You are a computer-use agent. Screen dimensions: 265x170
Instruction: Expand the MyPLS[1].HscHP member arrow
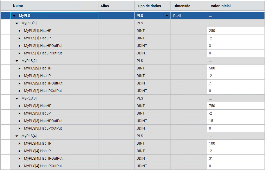20,31
